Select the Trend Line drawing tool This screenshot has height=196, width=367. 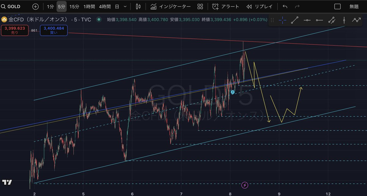click(295, 20)
